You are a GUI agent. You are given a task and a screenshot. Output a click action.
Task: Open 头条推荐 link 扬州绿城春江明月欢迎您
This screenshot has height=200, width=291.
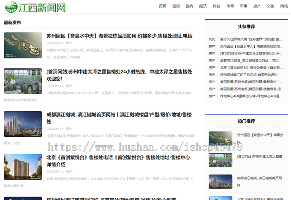point(251,75)
